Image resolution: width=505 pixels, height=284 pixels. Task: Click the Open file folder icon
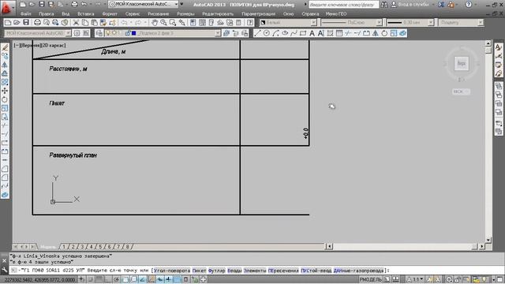click(x=17, y=23)
